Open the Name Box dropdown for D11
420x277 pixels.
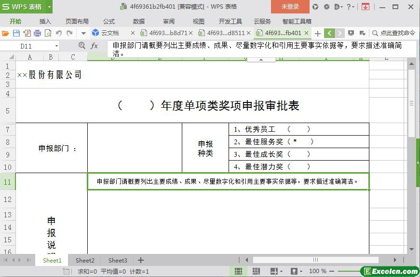click(x=56, y=46)
